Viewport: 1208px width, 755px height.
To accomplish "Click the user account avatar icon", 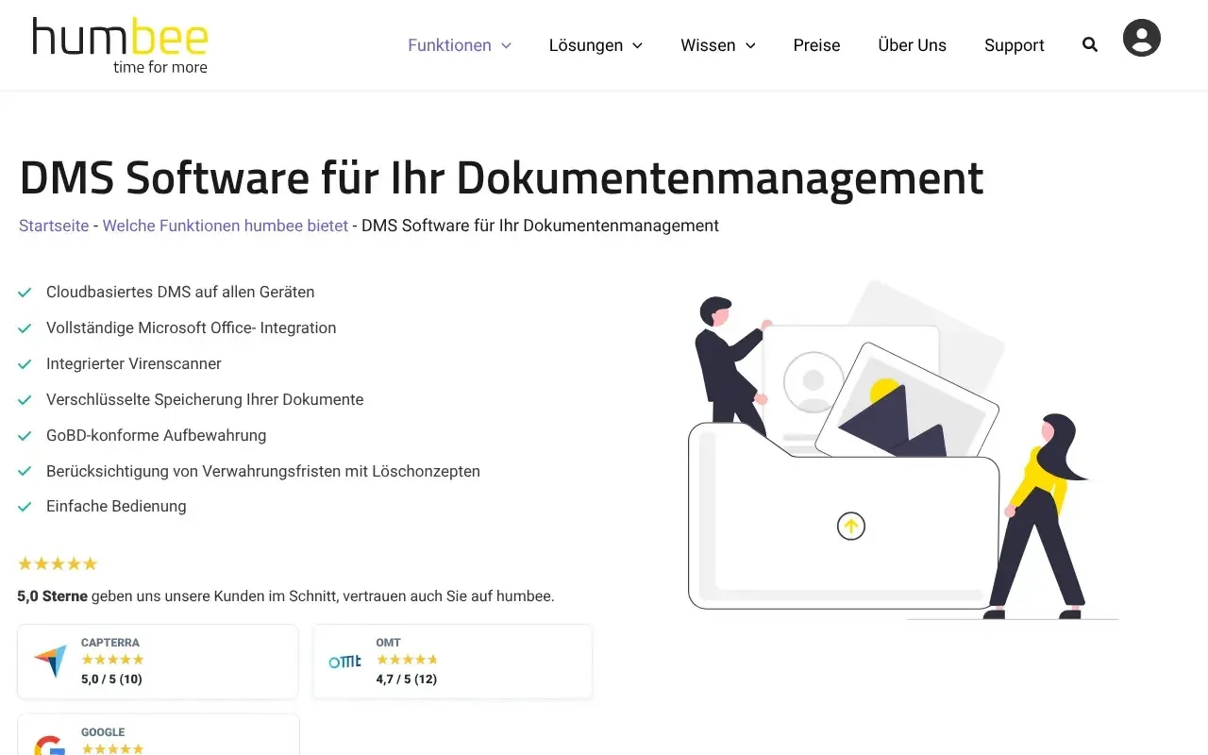I will click(x=1141, y=39).
